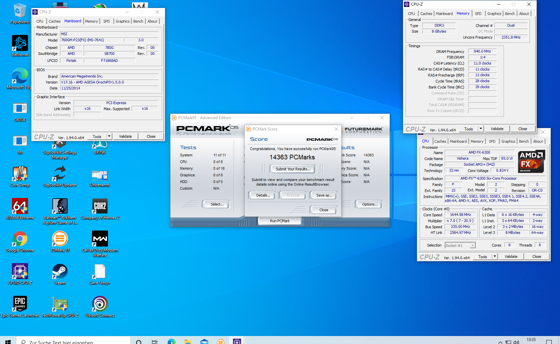This screenshot has height=344, width=560.
Task: Click Close button in processor CPU-Z window
Action: click(537, 257)
